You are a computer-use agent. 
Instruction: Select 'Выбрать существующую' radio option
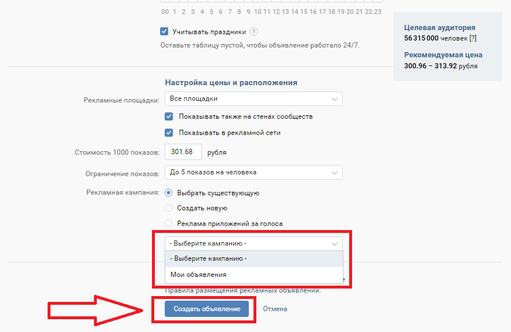coord(169,193)
